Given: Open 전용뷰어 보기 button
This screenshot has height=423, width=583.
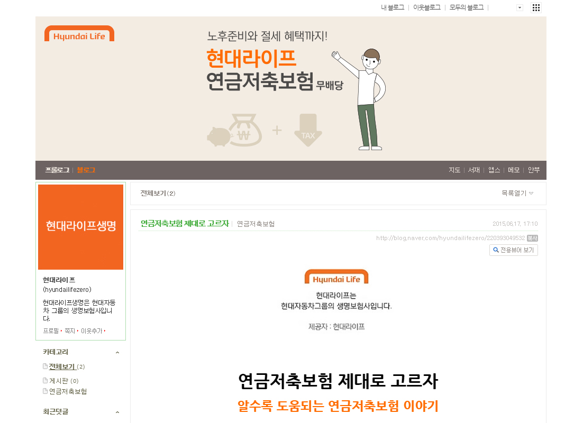Looking at the screenshot, I should [x=514, y=250].
